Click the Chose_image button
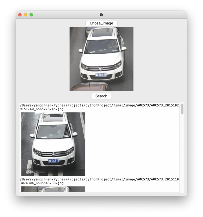The height and width of the screenshot is (217, 203). [x=101, y=23]
